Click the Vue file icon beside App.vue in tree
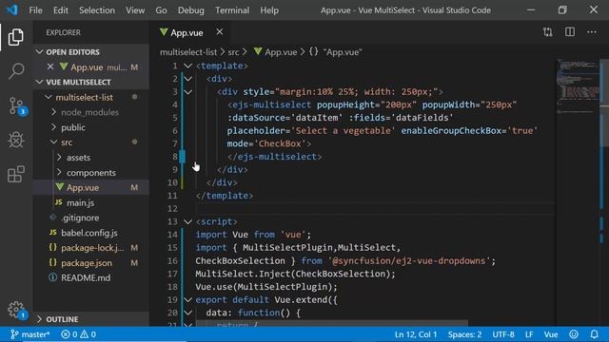The width and height of the screenshot is (609, 342). [x=59, y=187]
